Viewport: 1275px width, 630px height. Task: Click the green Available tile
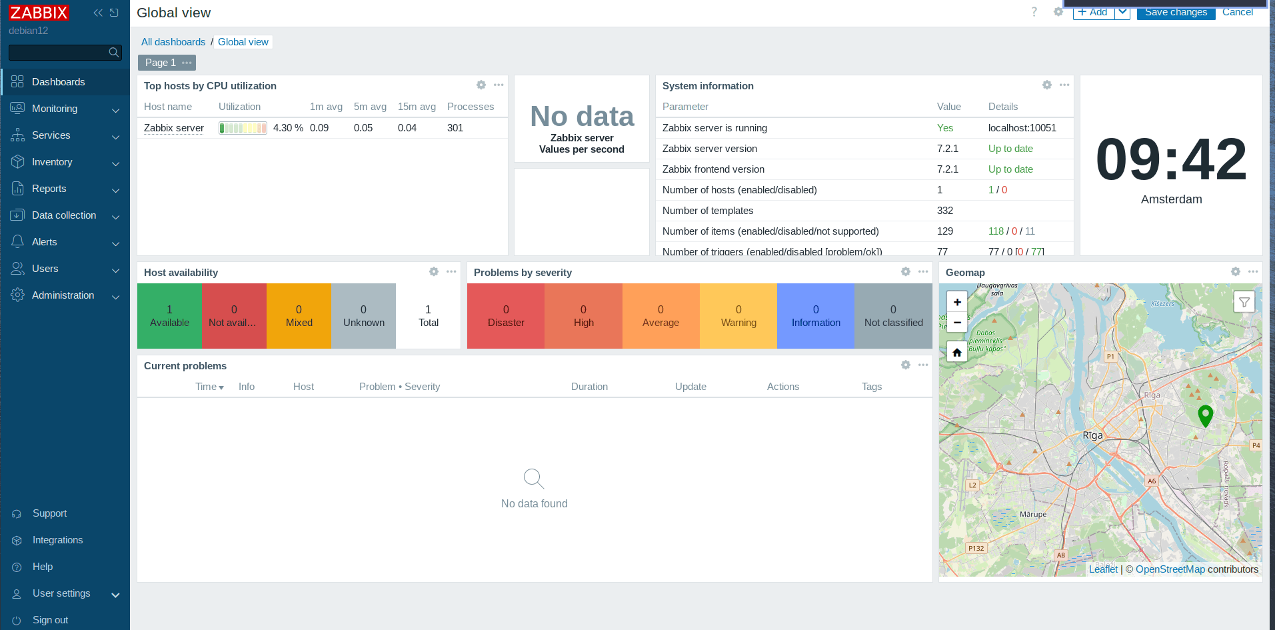click(169, 316)
